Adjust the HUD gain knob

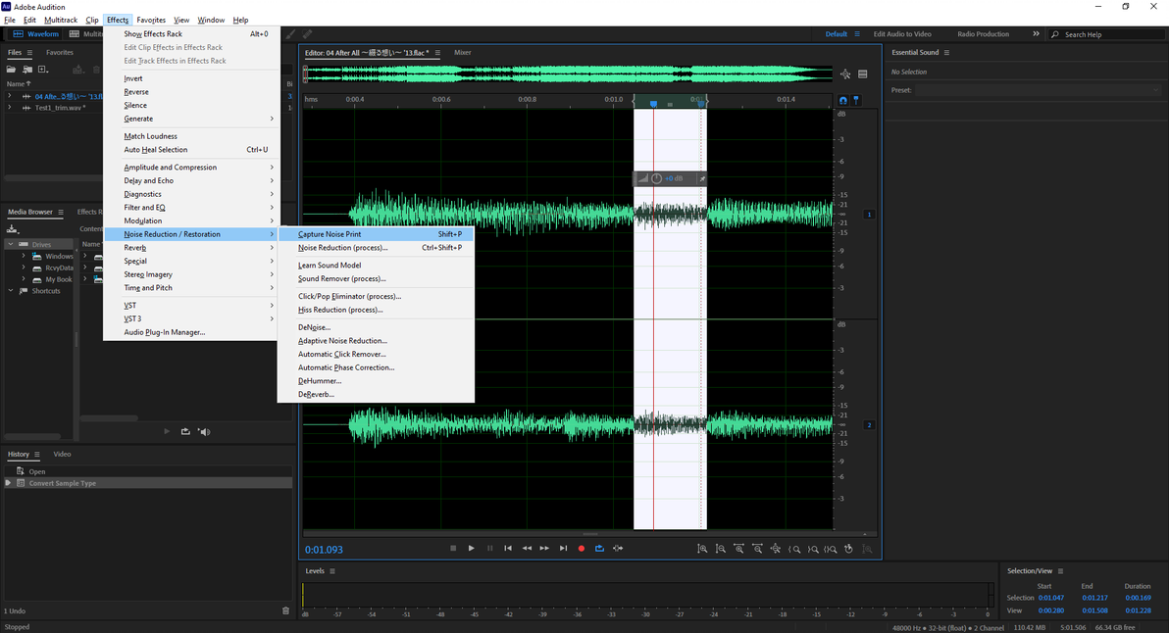(656, 178)
